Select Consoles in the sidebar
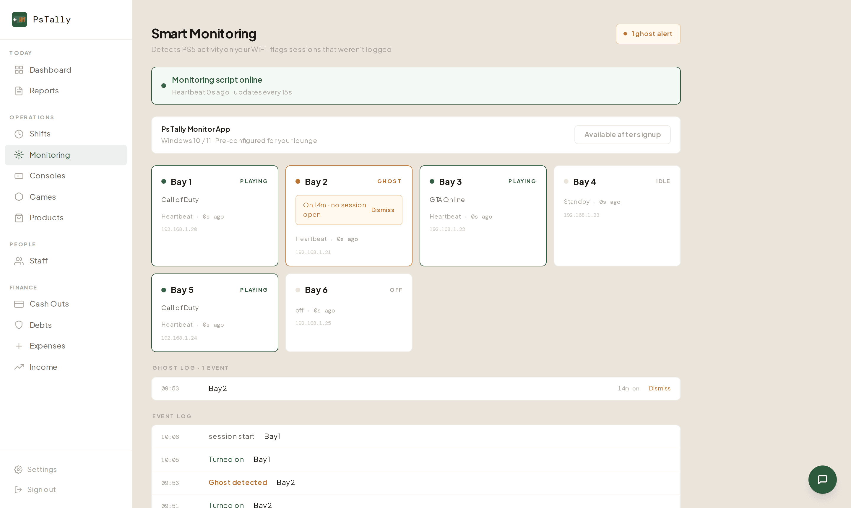The height and width of the screenshot is (508, 851). 66,176
